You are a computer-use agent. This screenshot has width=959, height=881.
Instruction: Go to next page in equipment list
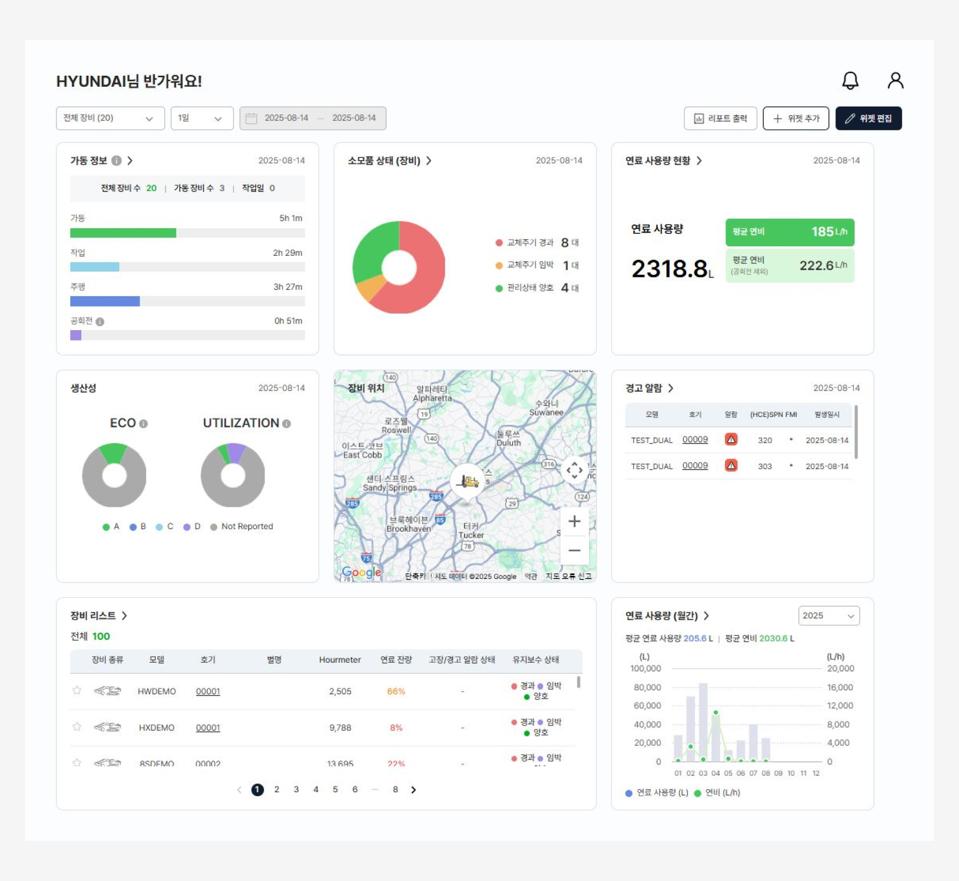[413, 790]
